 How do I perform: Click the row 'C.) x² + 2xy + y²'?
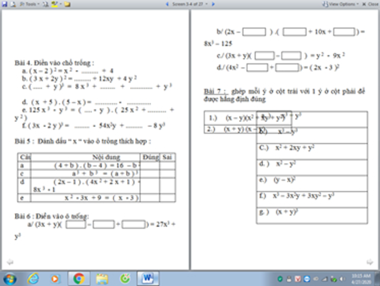pos(312,151)
